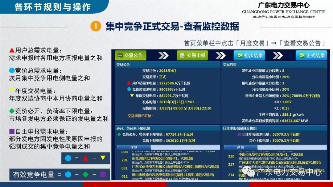Viewport: 333px width, 187px height.
Task: Click the green diamond icon in the 必开、负荷率下限机组 panel
Action: pos(119,134)
